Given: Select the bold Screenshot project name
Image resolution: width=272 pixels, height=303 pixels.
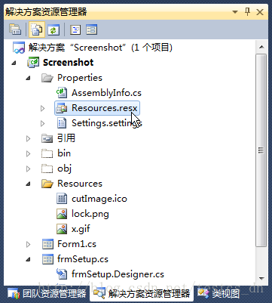Looking at the screenshot, I should [x=69, y=63].
